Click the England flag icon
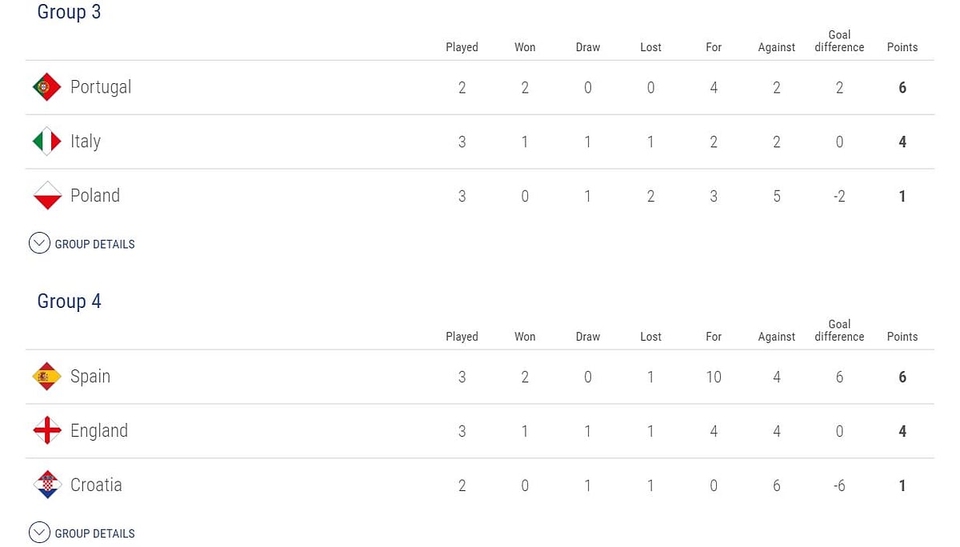Screen dimensions: 960x547 pos(46,431)
